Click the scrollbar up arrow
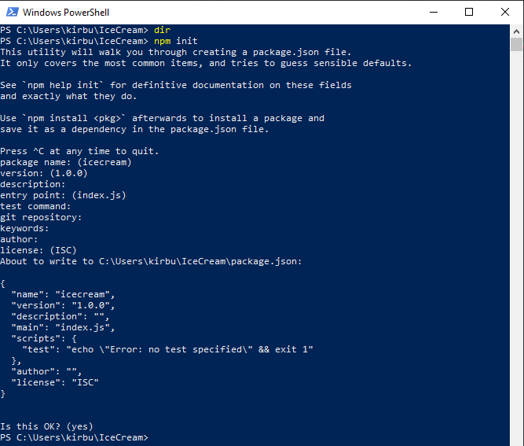The height and width of the screenshot is (446, 524). tap(516, 31)
